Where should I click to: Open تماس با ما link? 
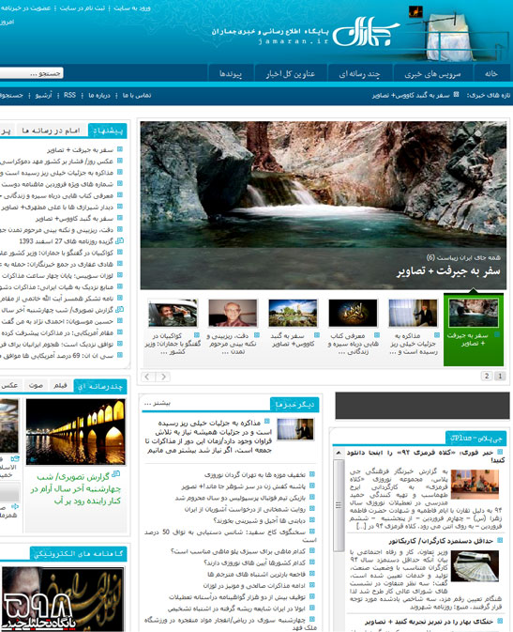137,95
